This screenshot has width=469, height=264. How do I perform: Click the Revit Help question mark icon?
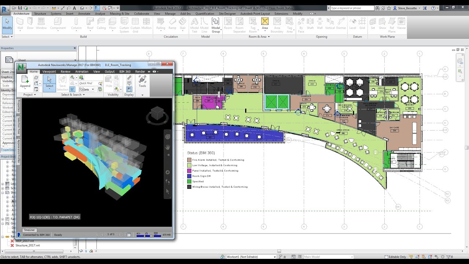tap(433, 8)
